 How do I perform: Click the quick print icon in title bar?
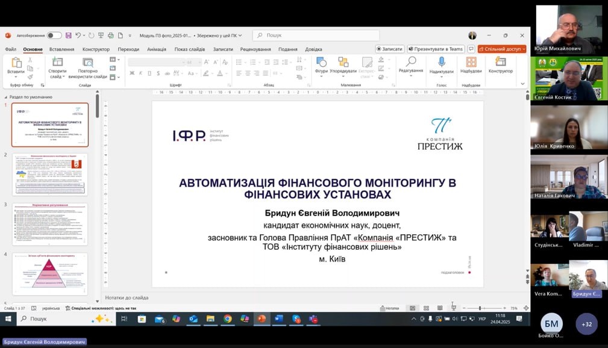[110, 36]
